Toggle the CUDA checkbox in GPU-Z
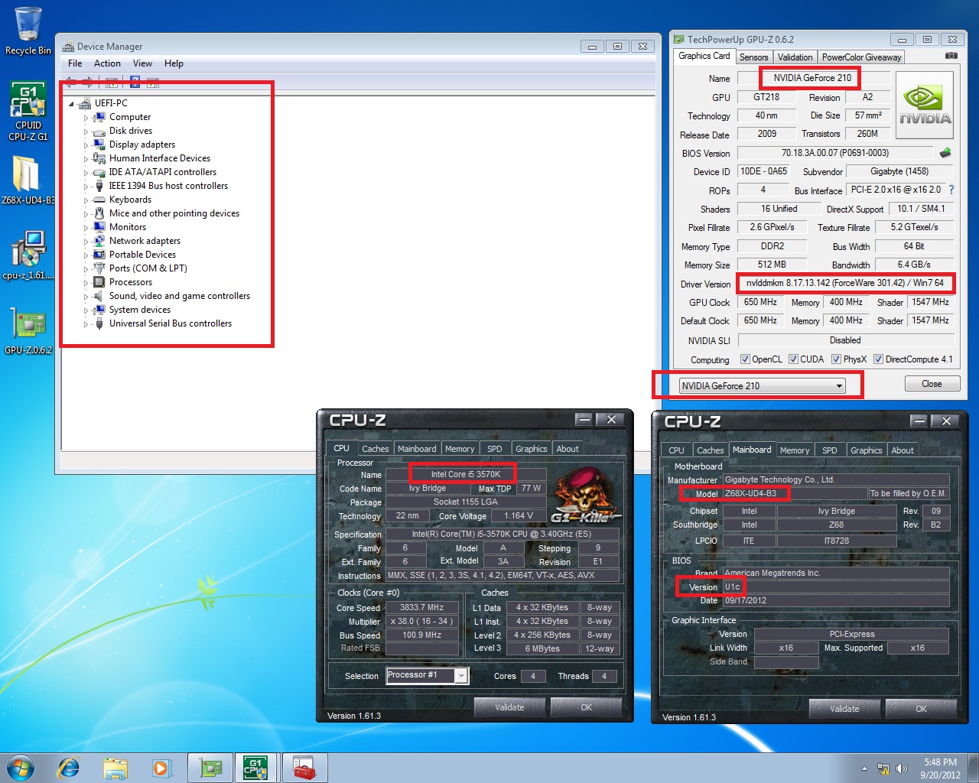The image size is (979, 783). [793, 359]
